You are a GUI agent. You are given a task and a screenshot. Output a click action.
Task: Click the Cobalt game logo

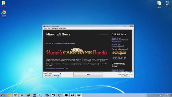119,58
